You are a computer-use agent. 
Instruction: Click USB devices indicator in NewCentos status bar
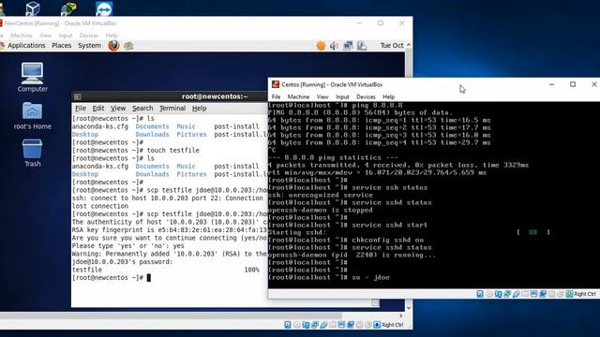324,325
